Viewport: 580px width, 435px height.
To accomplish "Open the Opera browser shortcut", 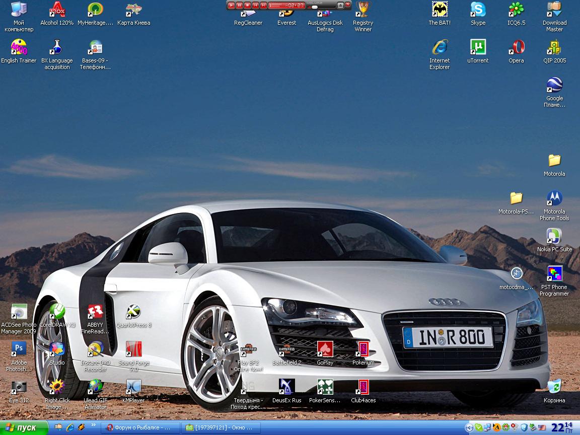I will (516, 47).
